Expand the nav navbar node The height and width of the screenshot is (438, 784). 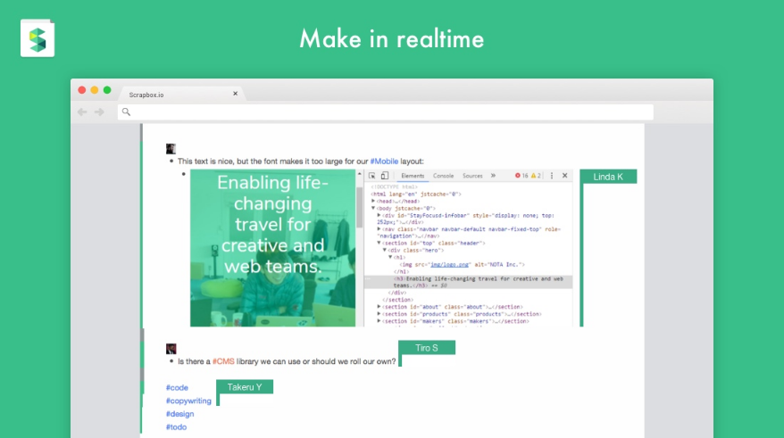pyautogui.click(x=379, y=228)
